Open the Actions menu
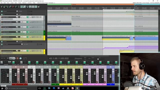Image resolution: width=160 pixels, height=90 pixels. [x=29, y=3]
